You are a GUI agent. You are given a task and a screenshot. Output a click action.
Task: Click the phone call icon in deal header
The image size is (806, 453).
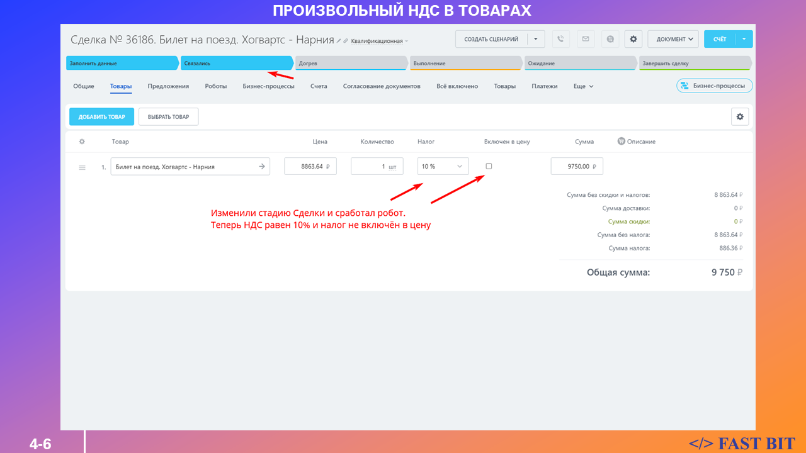[x=561, y=39]
